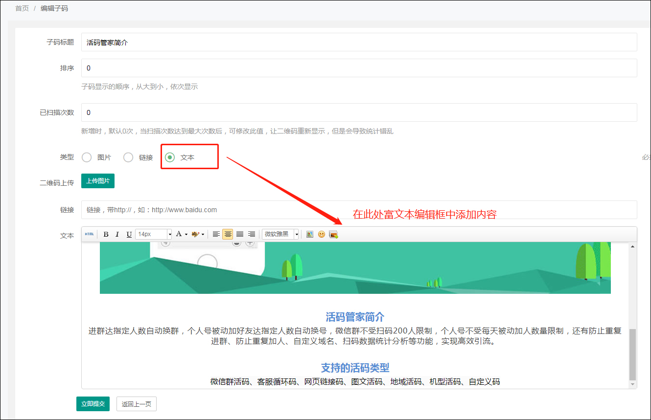651x420 pixels.
Task: Select the 文本 type radio button
Action: click(169, 157)
